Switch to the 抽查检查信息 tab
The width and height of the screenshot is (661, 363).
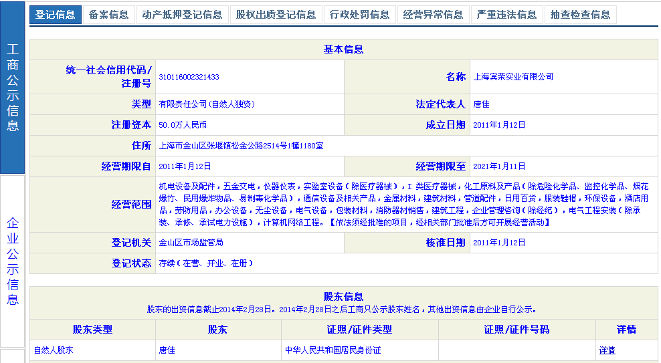[x=580, y=15]
